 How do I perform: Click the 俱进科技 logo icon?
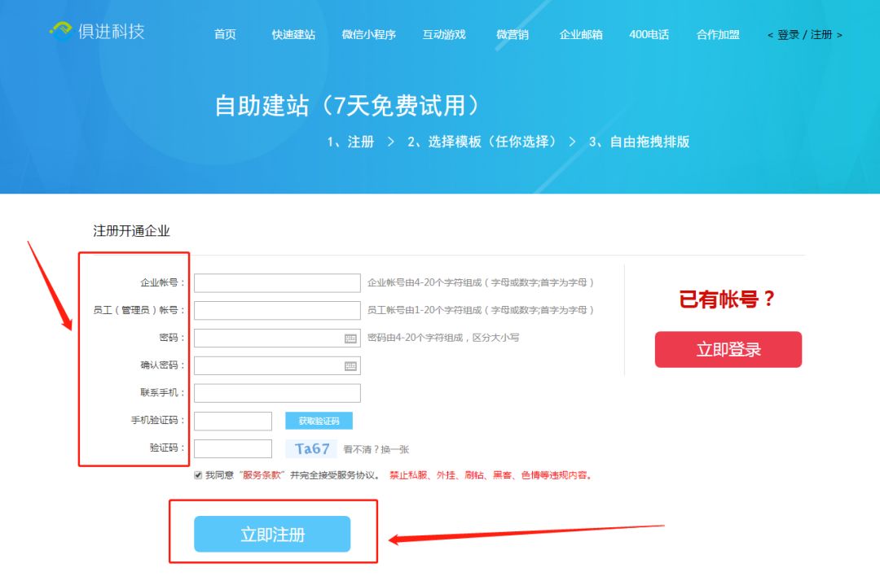tap(60, 29)
